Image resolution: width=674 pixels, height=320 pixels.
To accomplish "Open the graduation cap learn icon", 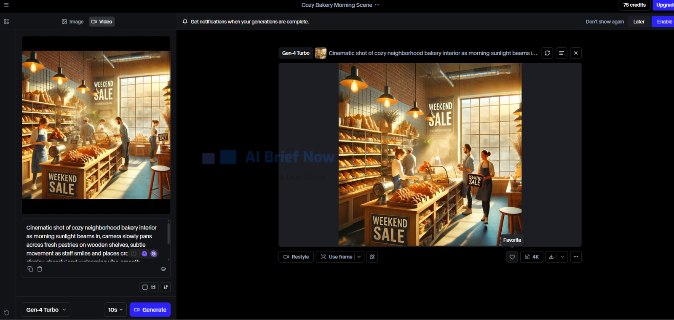I will coord(163,269).
